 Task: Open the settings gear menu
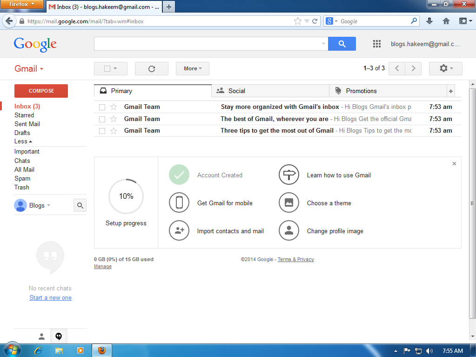click(445, 68)
